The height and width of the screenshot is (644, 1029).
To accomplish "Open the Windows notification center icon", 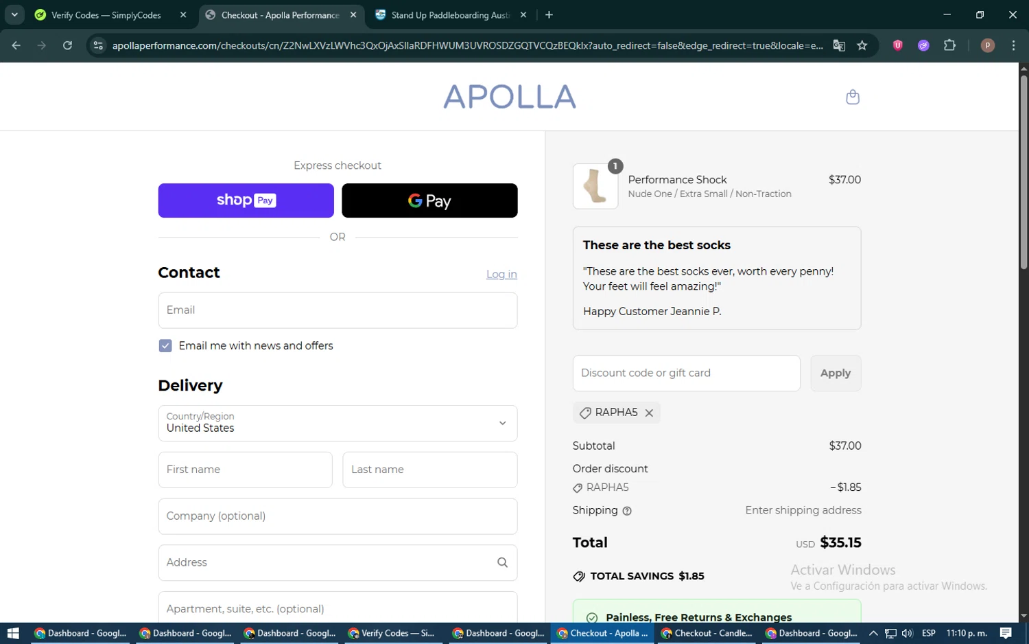I will 1006,633.
